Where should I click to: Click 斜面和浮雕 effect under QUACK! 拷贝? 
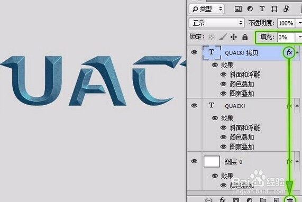(x=244, y=75)
